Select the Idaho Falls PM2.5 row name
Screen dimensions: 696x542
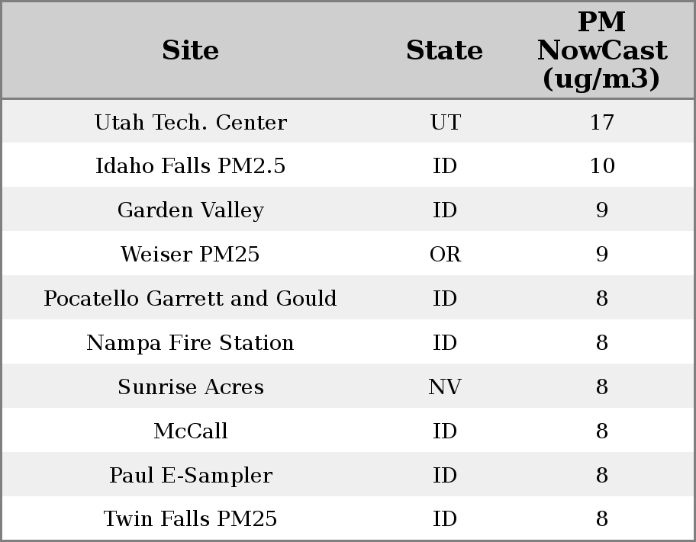pos(191,166)
